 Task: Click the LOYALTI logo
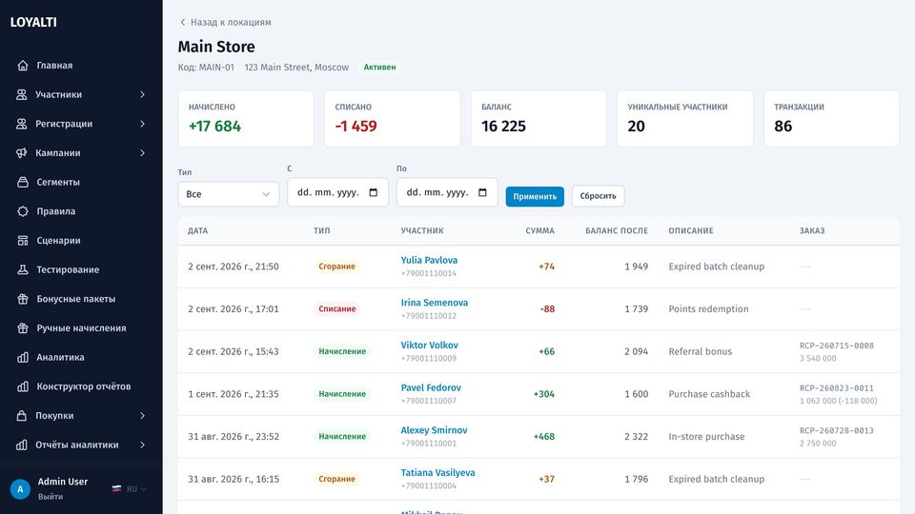[33, 22]
